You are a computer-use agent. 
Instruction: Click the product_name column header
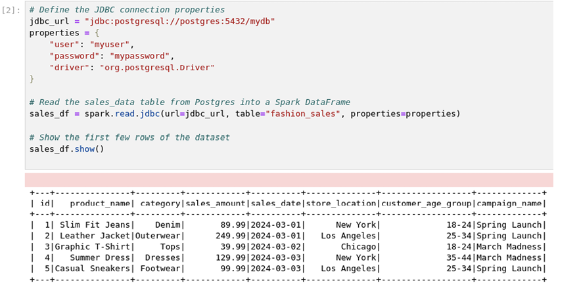tap(100, 204)
